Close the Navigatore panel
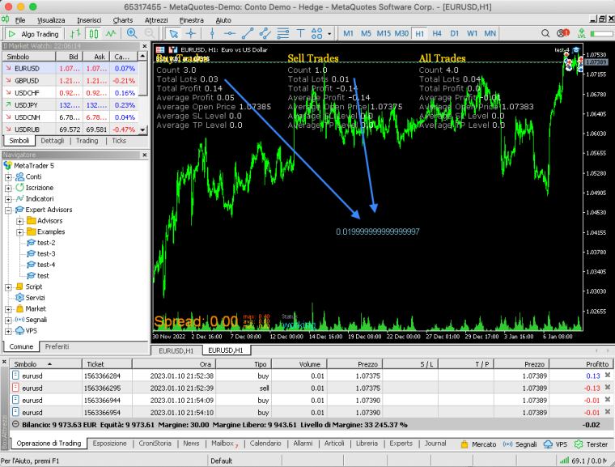This screenshot has height=467, width=615. coord(144,155)
